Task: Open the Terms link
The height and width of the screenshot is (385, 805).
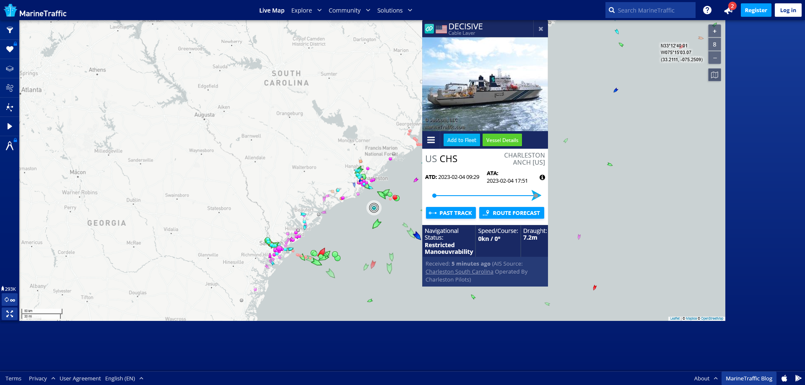Action: tap(13, 378)
